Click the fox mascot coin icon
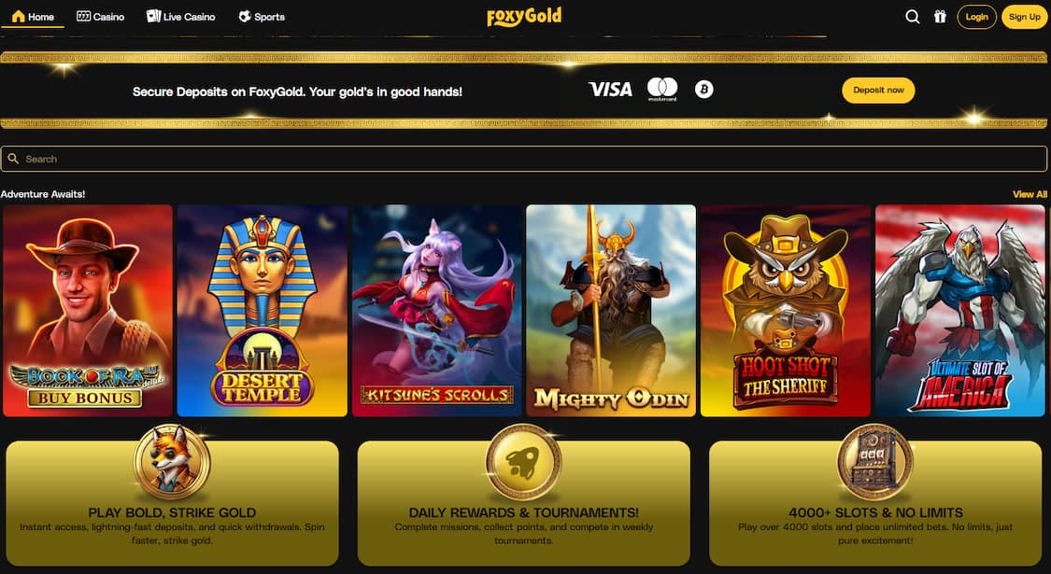 [x=172, y=461]
